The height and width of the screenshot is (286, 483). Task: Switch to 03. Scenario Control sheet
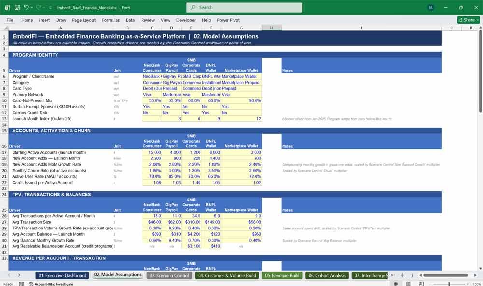click(x=169, y=275)
